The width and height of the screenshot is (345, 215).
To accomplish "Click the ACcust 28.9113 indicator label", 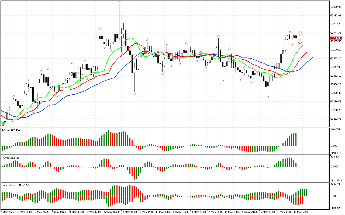I will [10, 157].
